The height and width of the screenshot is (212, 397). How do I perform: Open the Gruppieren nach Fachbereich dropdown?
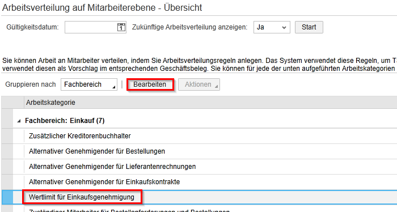89,84
